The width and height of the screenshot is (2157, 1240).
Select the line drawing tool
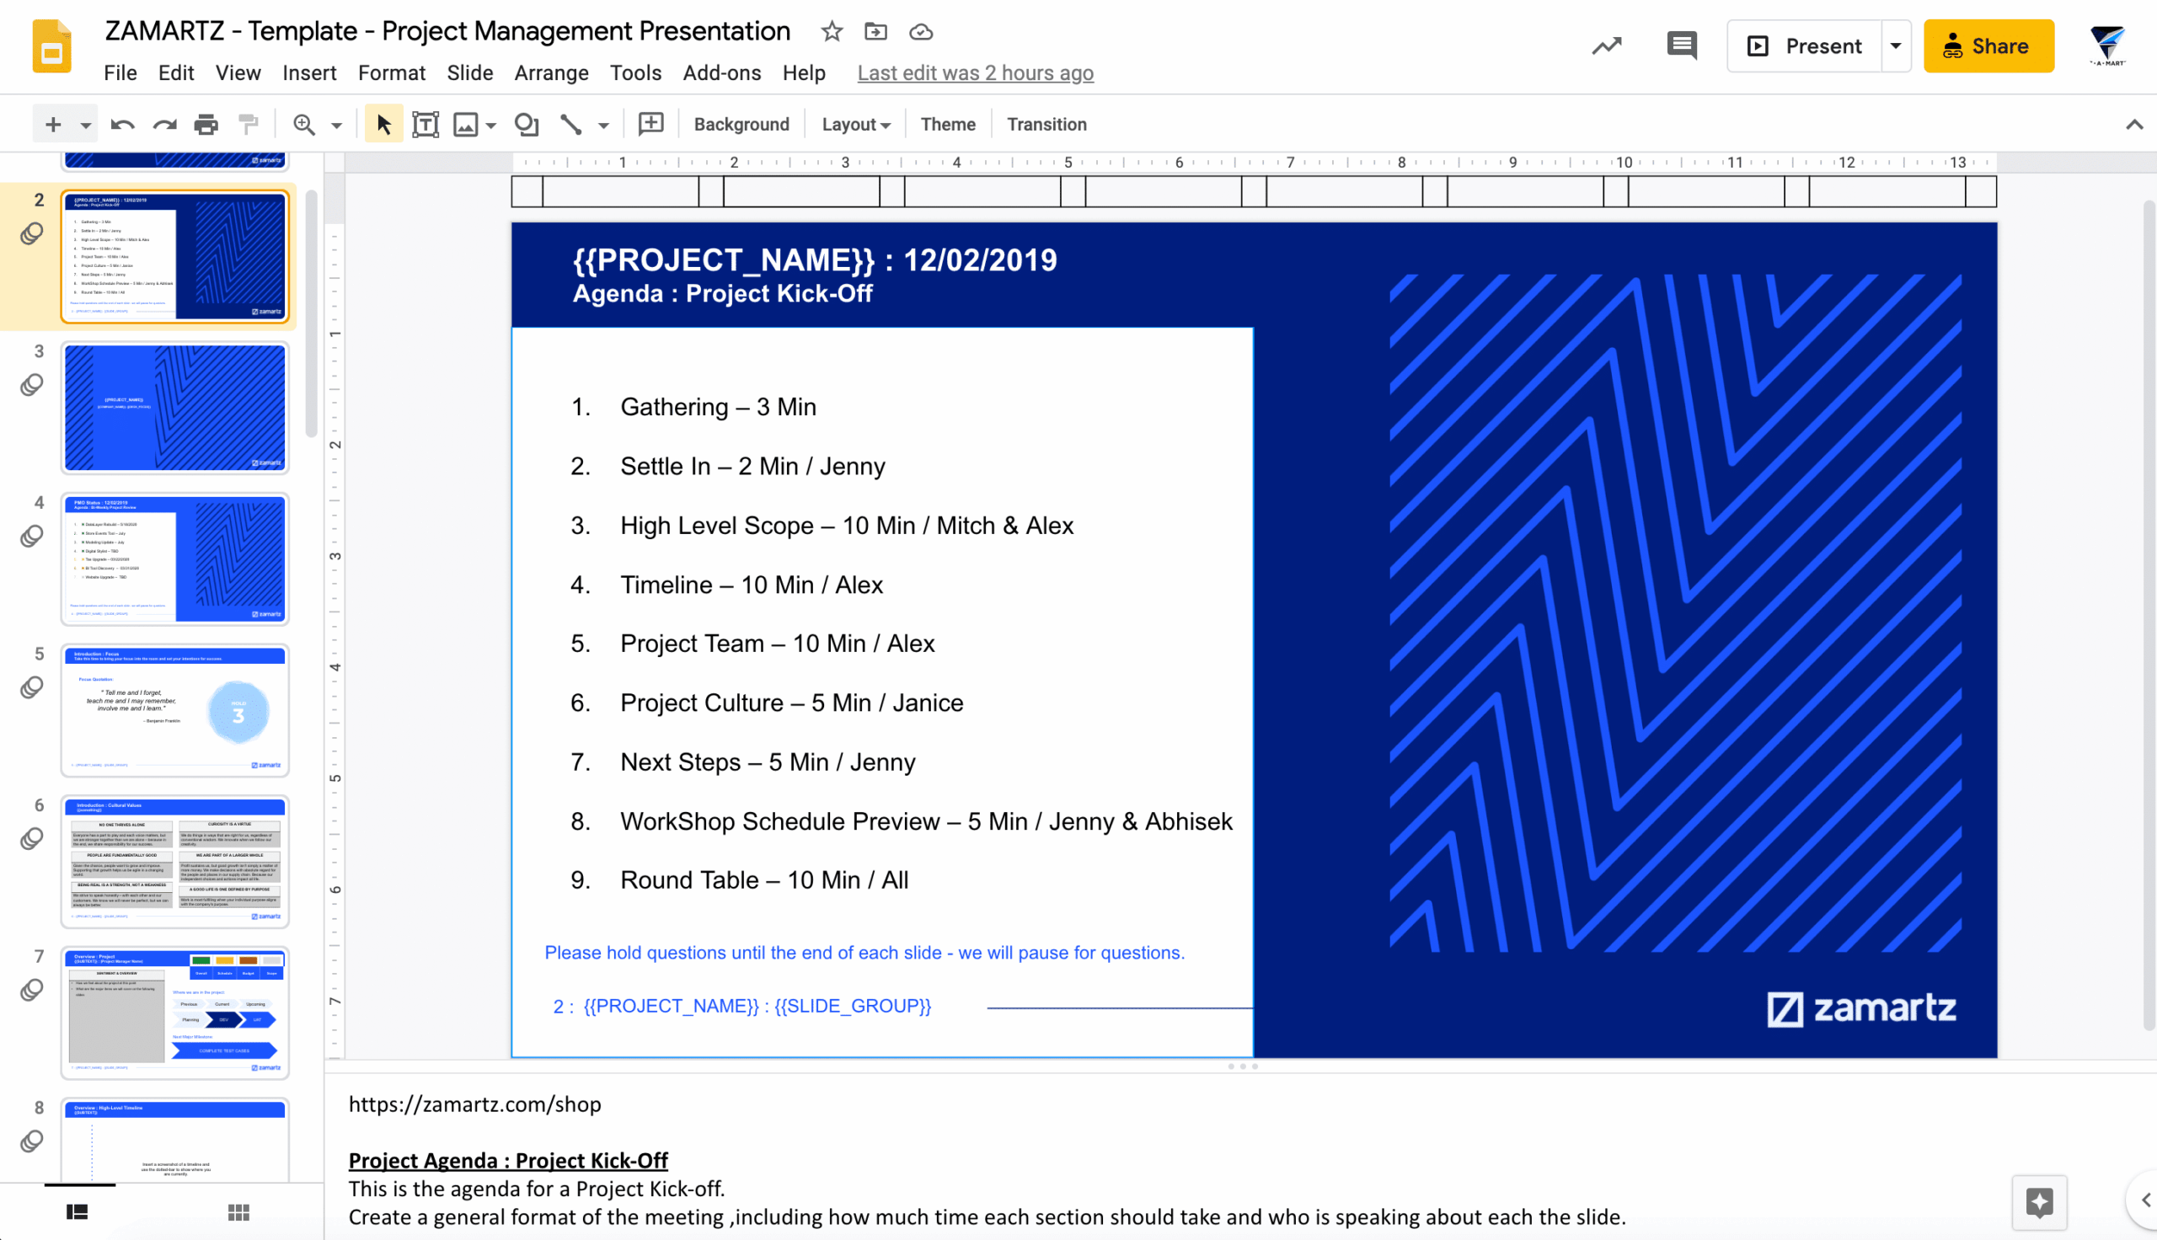570,124
